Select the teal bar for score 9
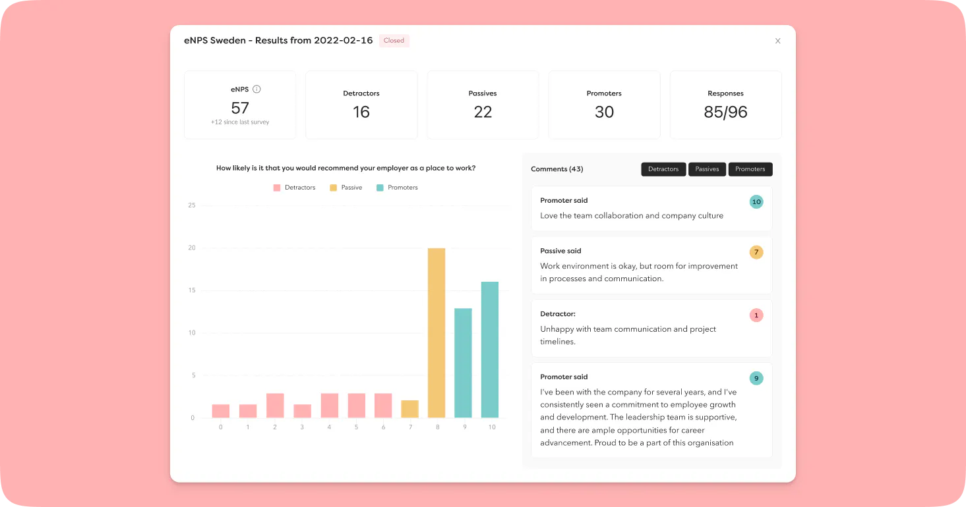The image size is (966, 507). tap(463, 363)
